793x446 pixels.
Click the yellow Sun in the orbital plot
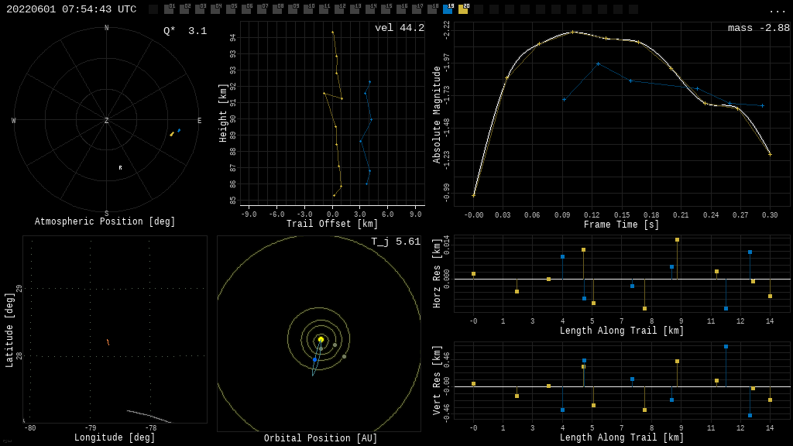click(x=321, y=339)
